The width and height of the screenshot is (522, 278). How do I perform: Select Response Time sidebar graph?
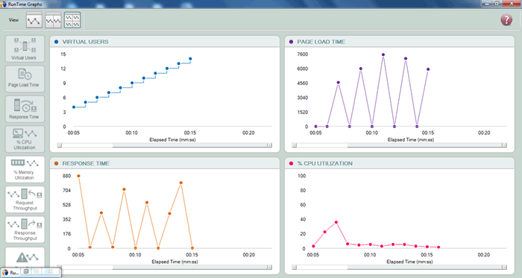tap(25, 109)
